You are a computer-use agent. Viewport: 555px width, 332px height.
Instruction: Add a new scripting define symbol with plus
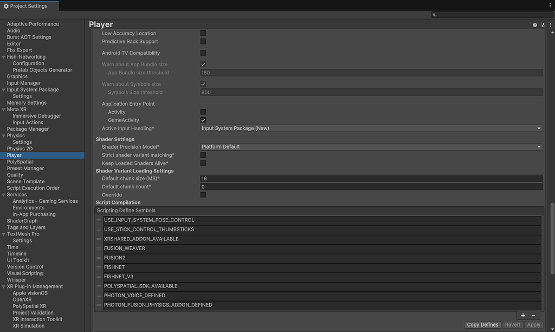coord(522,315)
